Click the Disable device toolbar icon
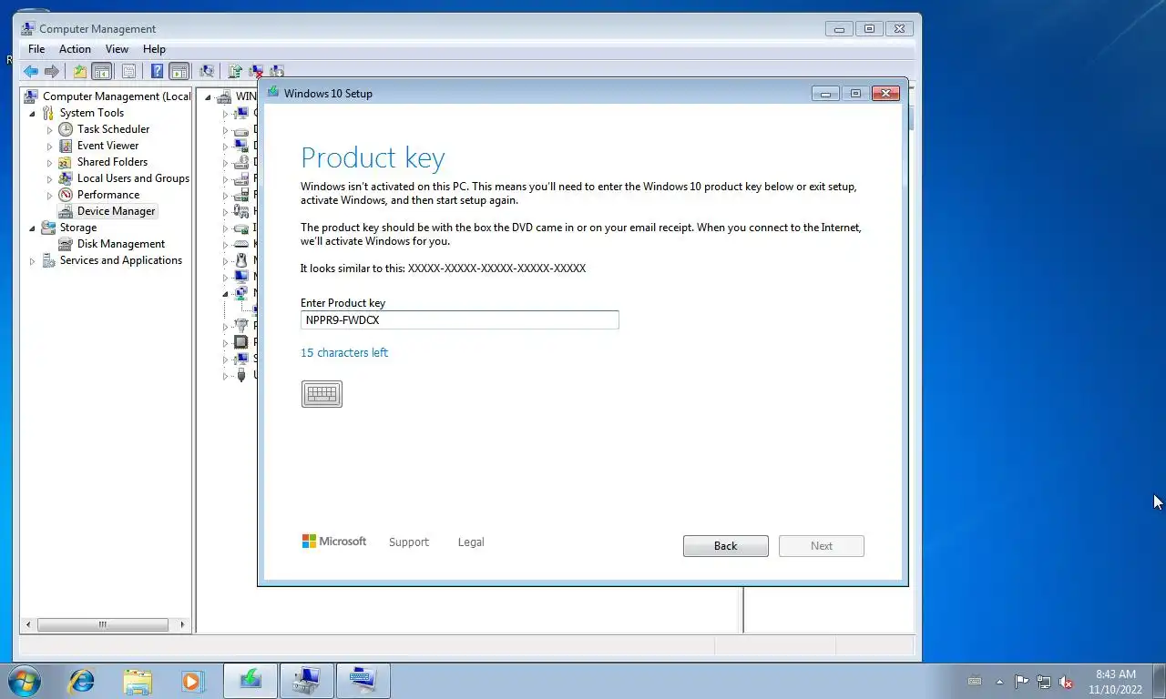 coord(277,71)
